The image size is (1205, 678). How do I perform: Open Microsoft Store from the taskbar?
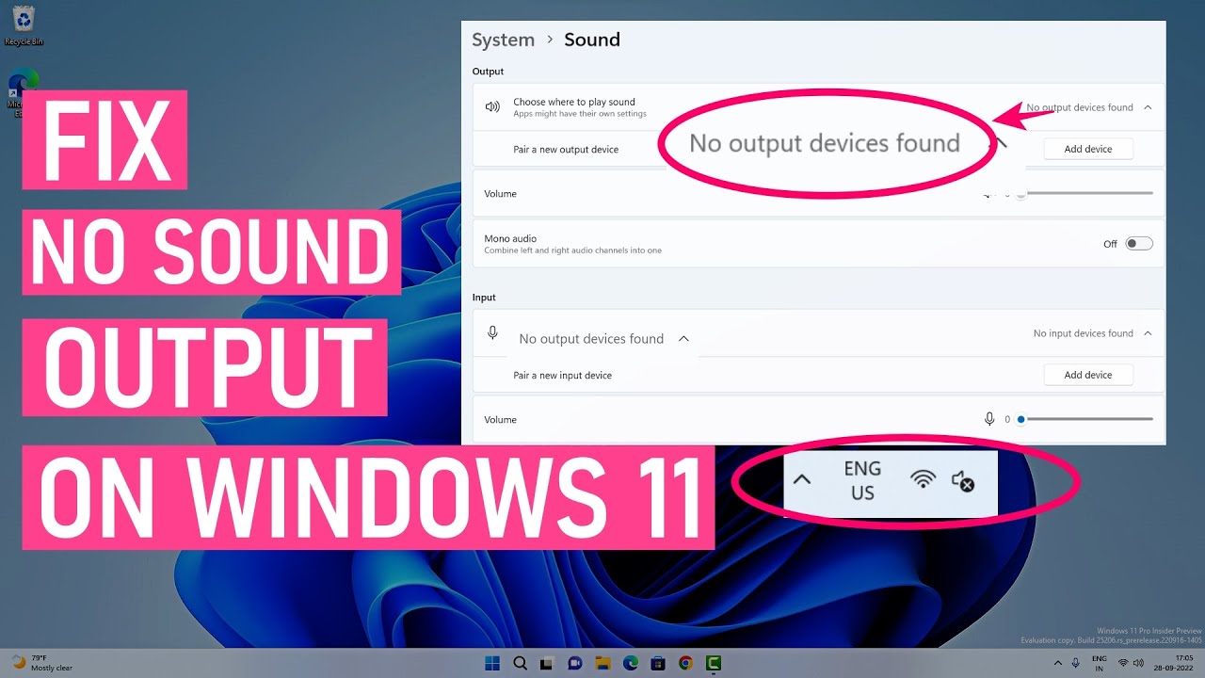tap(658, 663)
